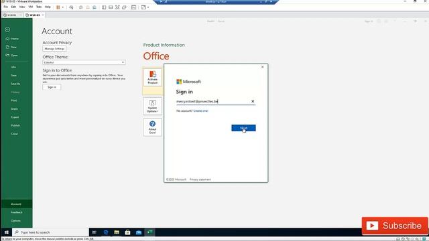This screenshot has height=241, width=429.
Task: Click the send Ctrl+Alt+Del toolbar icon
Action: pos(71,7)
